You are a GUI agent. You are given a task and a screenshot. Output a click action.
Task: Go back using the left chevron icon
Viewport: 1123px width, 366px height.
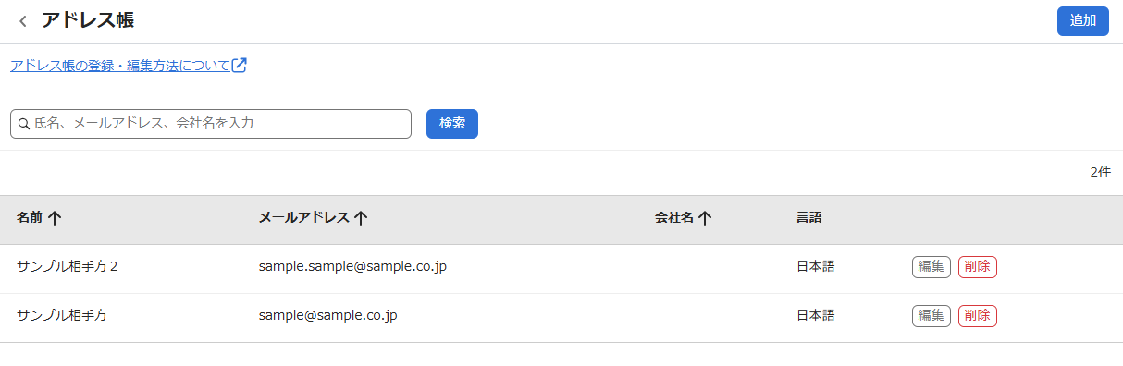(22, 21)
